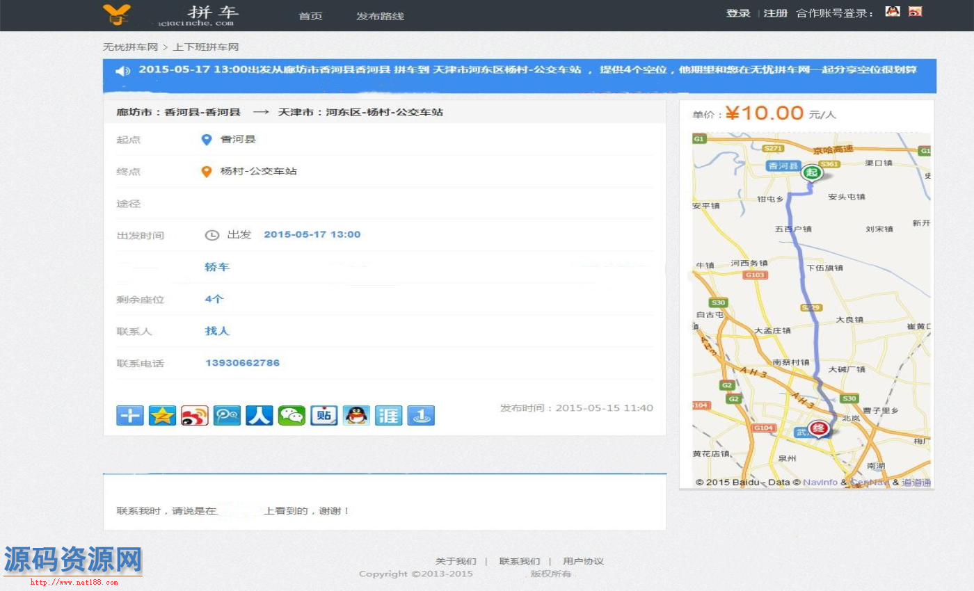Screen dimensions: 974x591
Task: Click the QQ partner login penguin icon
Action: (893, 11)
